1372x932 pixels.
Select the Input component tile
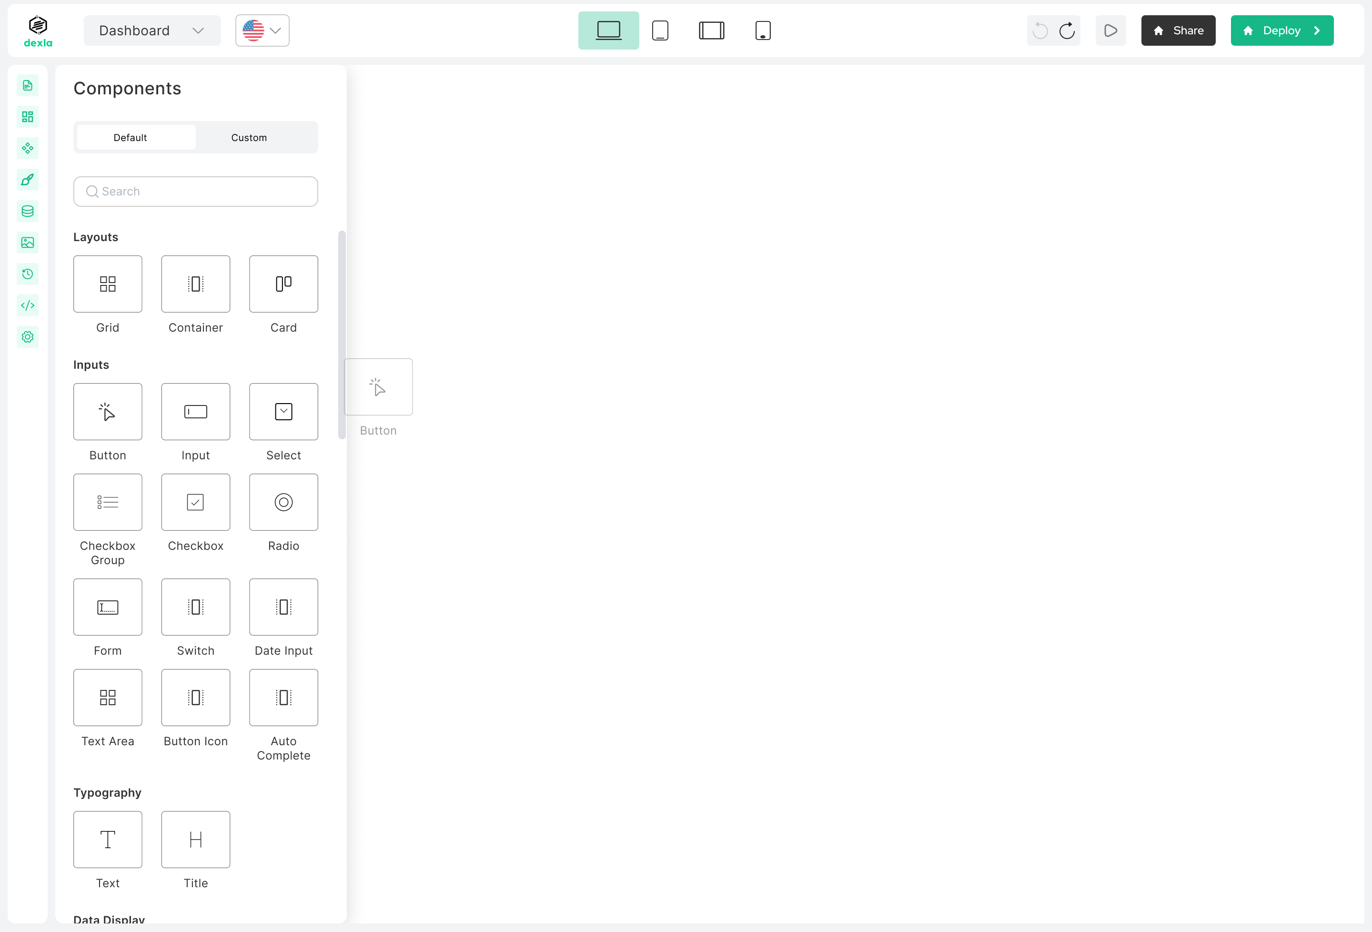[x=195, y=412]
